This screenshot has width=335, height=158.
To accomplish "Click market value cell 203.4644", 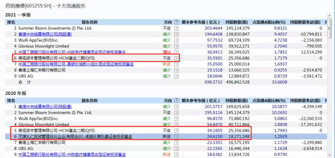I will (x=213, y=28).
